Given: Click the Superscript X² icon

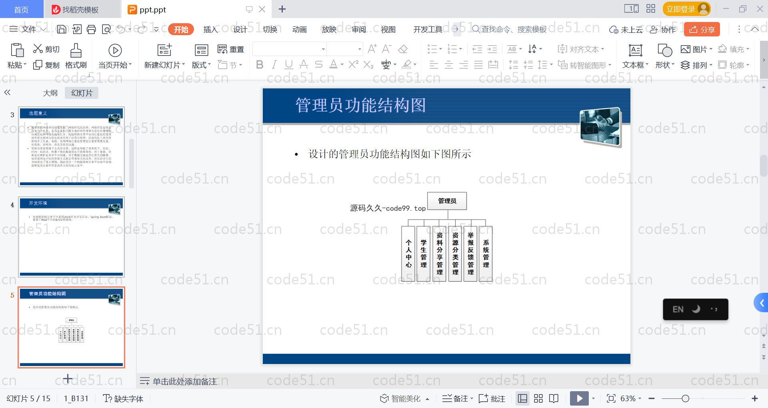Looking at the screenshot, I should point(353,64).
